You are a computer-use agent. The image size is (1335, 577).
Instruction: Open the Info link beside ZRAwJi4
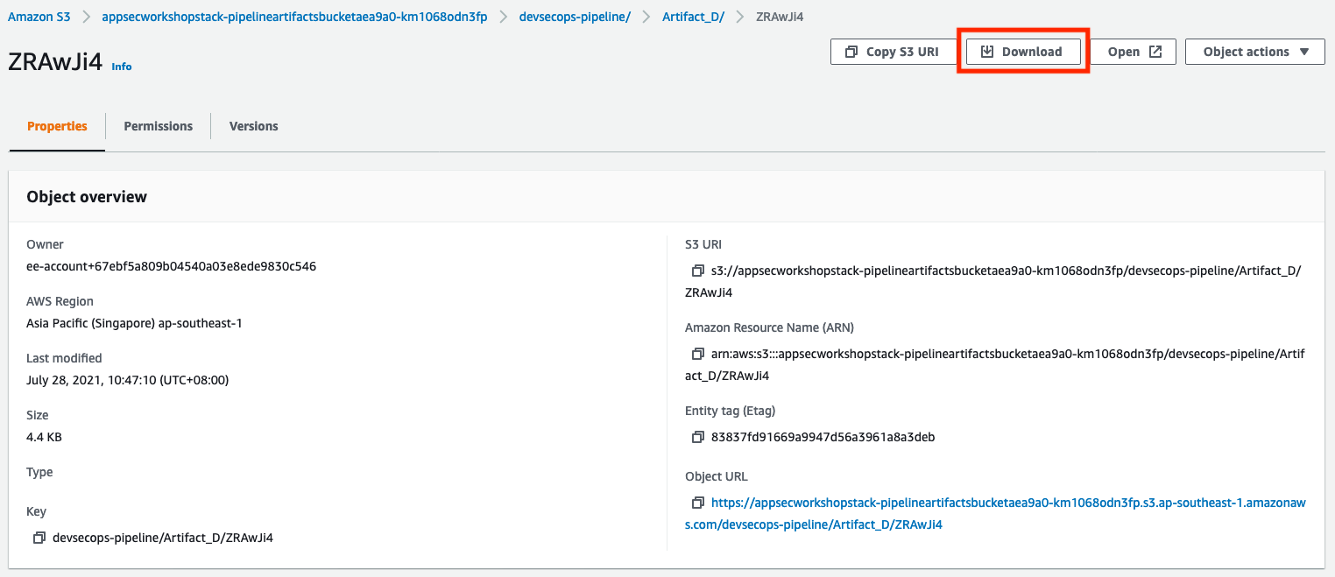(x=122, y=66)
